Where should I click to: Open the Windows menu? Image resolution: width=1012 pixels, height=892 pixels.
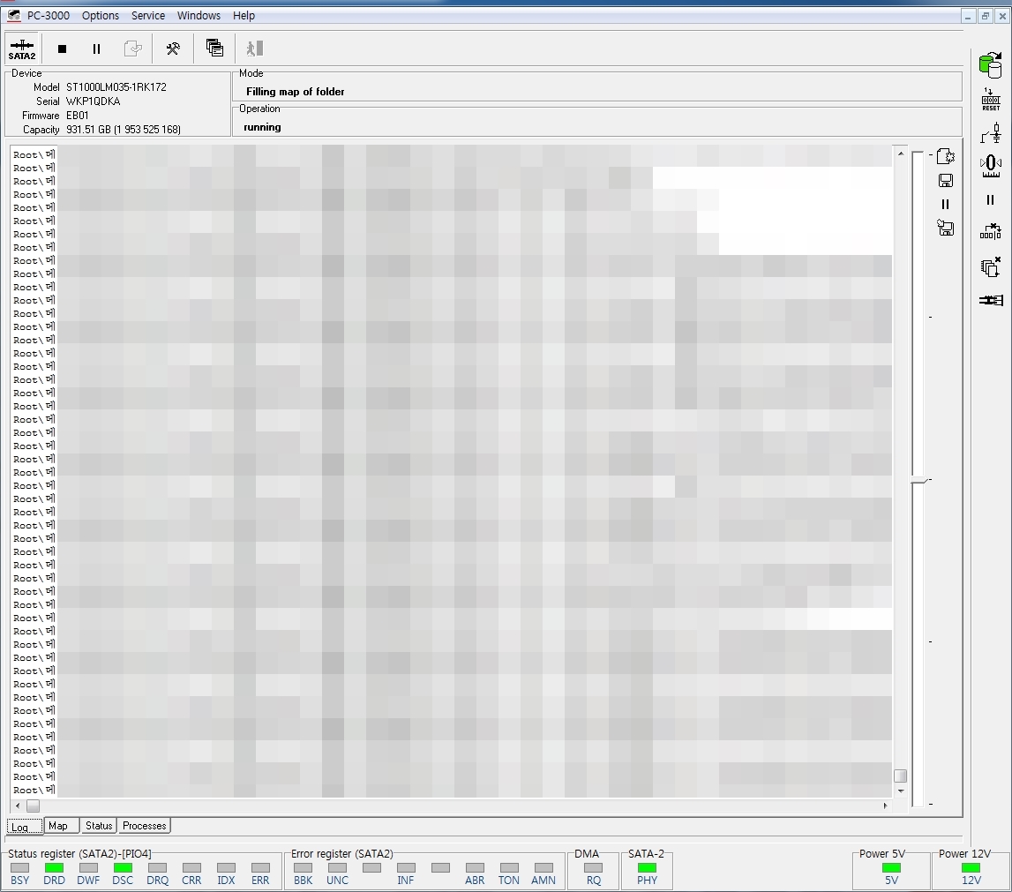click(x=199, y=16)
